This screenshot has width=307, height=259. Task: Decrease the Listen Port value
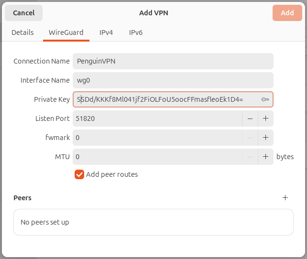coord(250,119)
